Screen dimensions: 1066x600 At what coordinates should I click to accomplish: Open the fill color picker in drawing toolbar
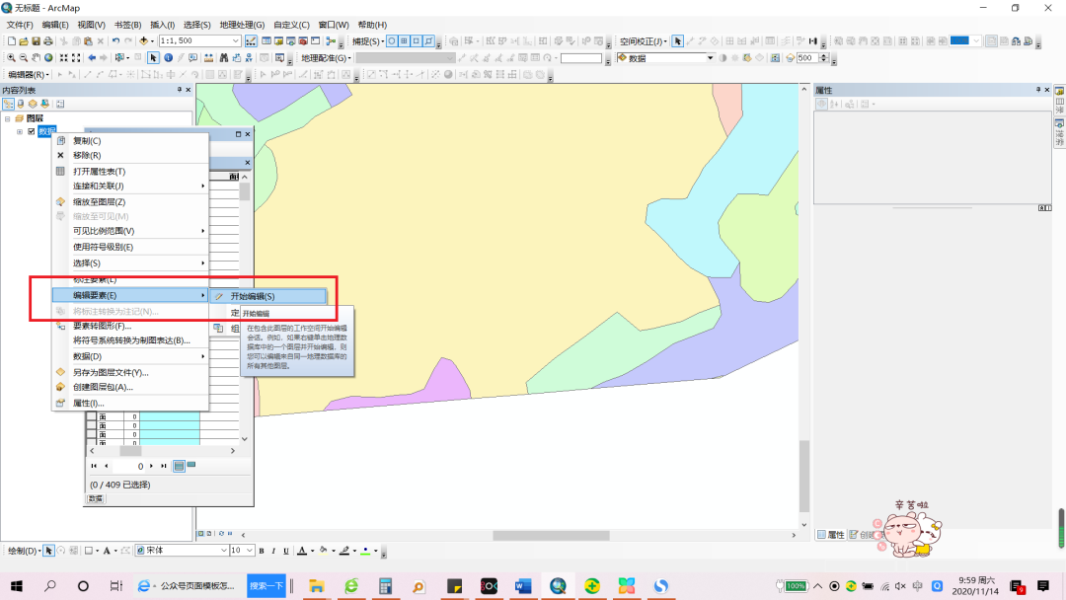(334, 551)
